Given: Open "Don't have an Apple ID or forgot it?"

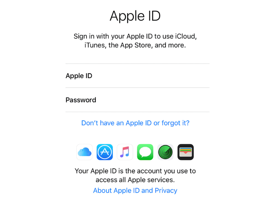Looking at the screenshot, I should pos(135,123).
